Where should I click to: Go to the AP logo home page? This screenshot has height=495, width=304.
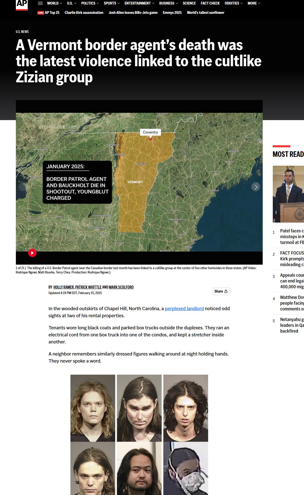click(22, 5)
